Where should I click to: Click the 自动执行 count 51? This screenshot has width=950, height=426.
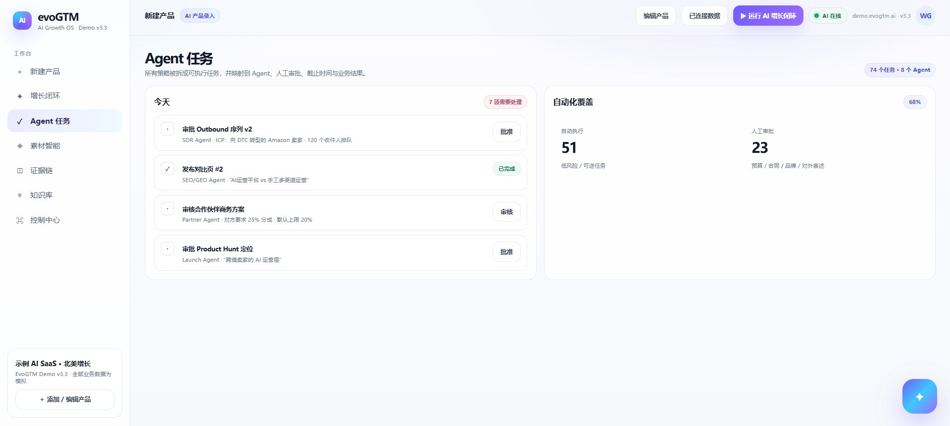coord(569,148)
